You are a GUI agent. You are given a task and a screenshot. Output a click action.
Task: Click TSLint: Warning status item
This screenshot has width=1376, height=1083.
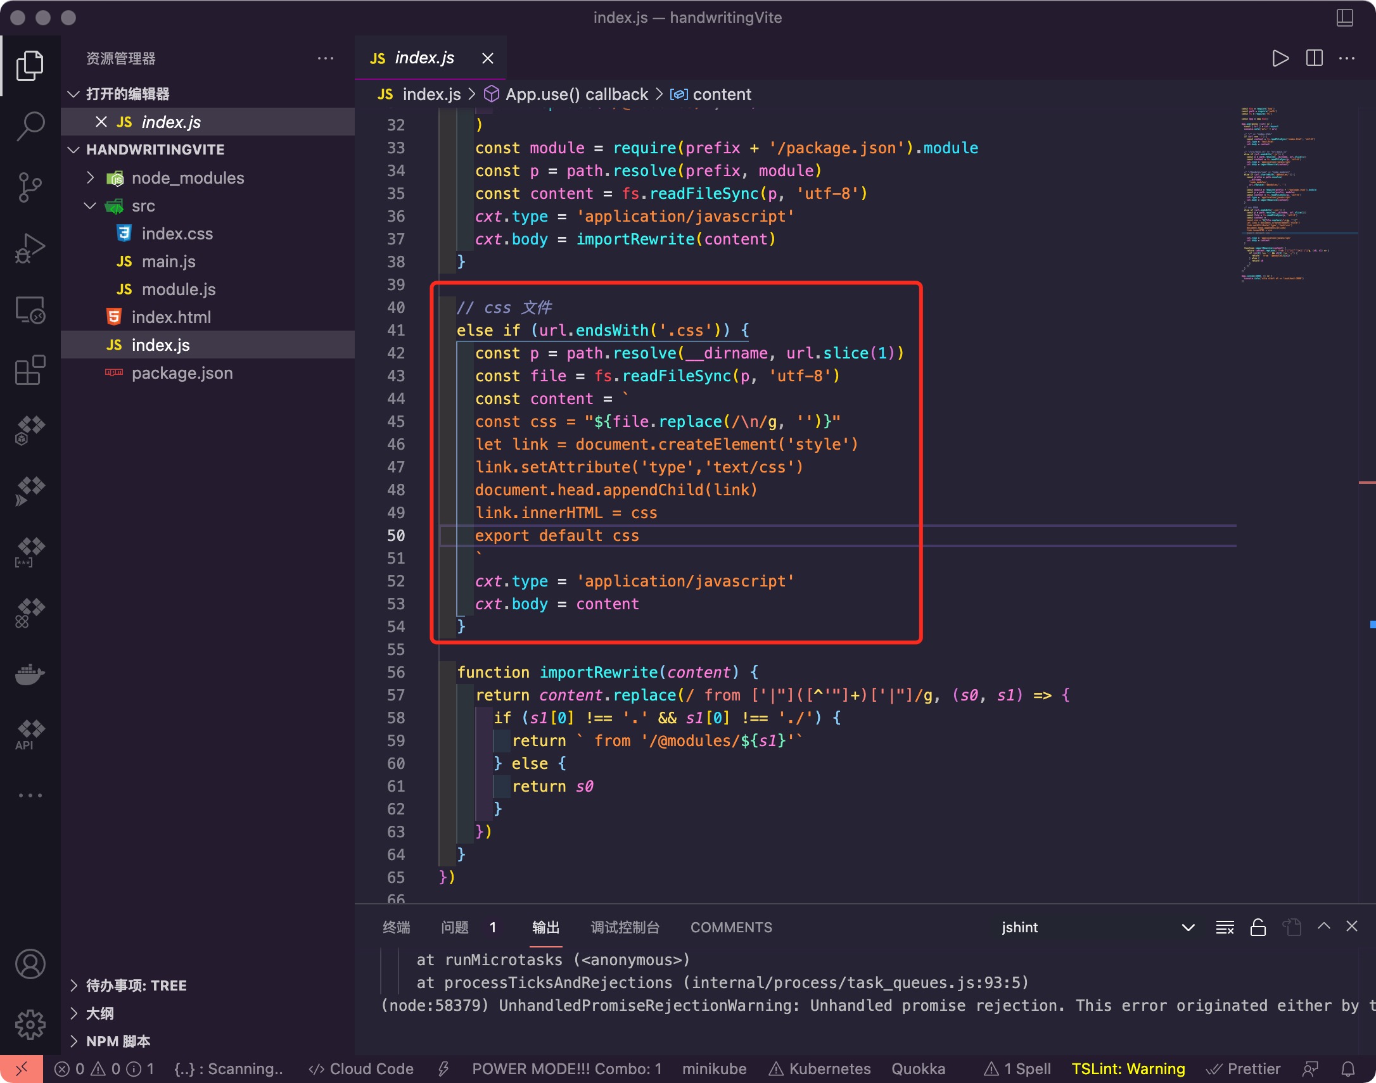1128,1069
